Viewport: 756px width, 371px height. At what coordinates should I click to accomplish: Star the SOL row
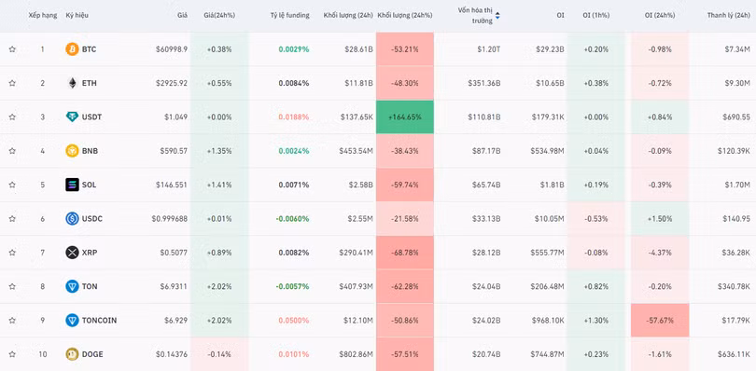tap(12, 185)
